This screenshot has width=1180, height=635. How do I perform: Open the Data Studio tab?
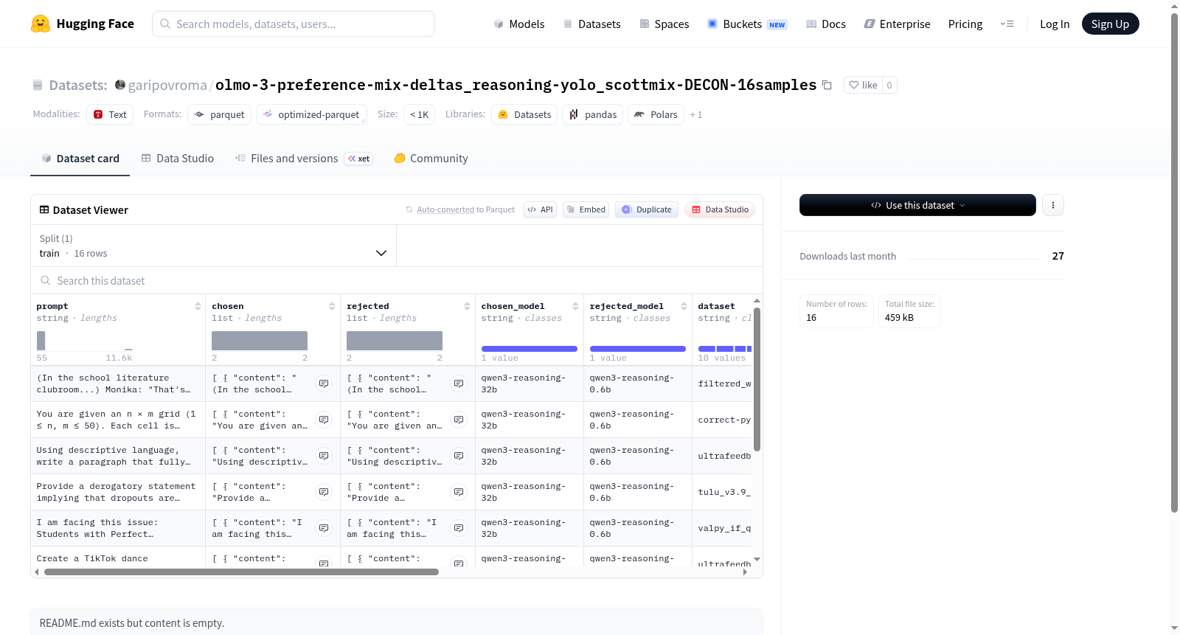(178, 159)
